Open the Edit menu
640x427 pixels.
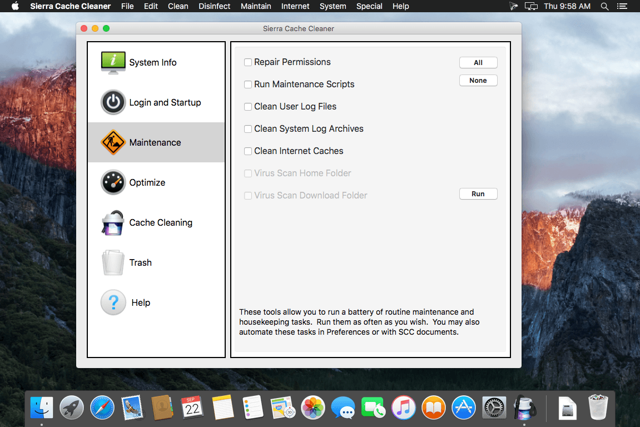point(151,6)
